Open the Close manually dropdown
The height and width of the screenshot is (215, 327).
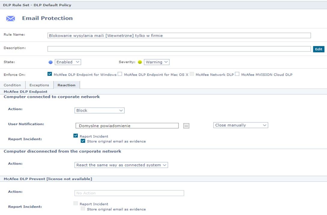[x=240, y=125]
